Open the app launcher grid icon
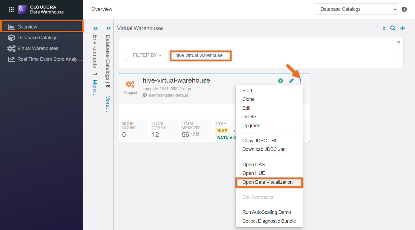The image size is (415, 230). (x=11, y=9)
